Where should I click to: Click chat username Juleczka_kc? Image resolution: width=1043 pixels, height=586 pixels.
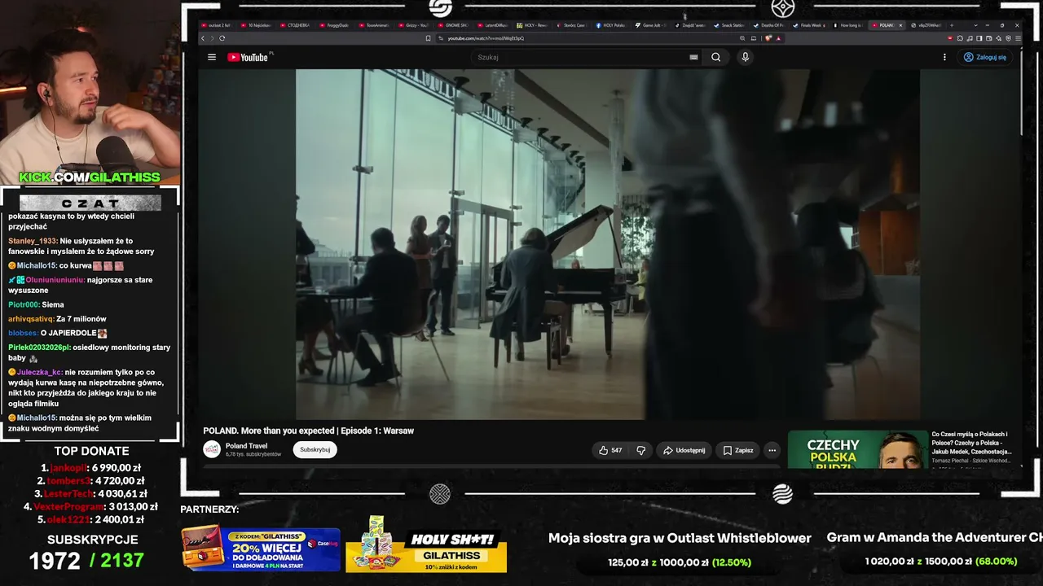[40, 372]
